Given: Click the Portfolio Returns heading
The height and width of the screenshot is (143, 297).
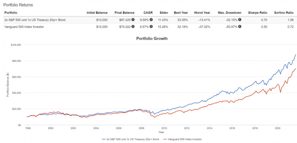Looking at the screenshot, I should pyautogui.click(x=18, y=5).
